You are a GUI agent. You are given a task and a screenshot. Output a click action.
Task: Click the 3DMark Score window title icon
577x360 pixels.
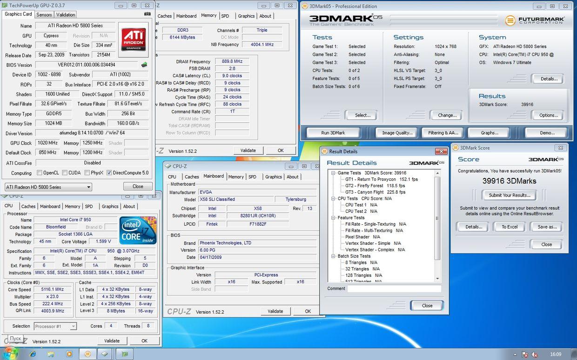point(456,148)
